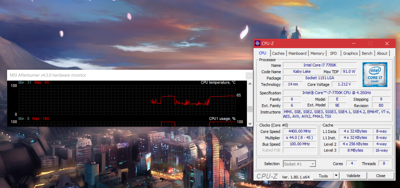
Task: Click the Ext. Model value '9E'
Action: (337, 105)
